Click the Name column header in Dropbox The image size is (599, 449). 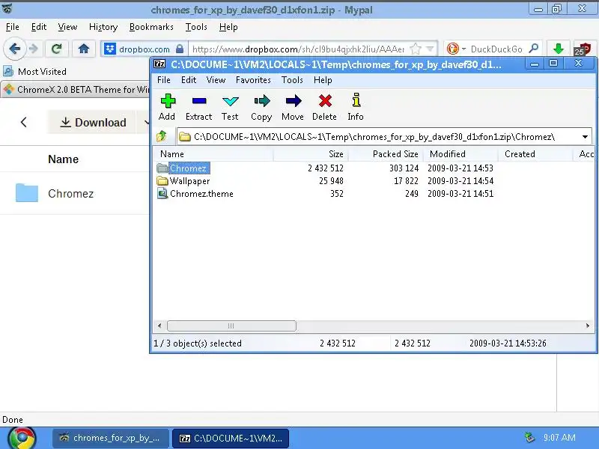point(63,159)
